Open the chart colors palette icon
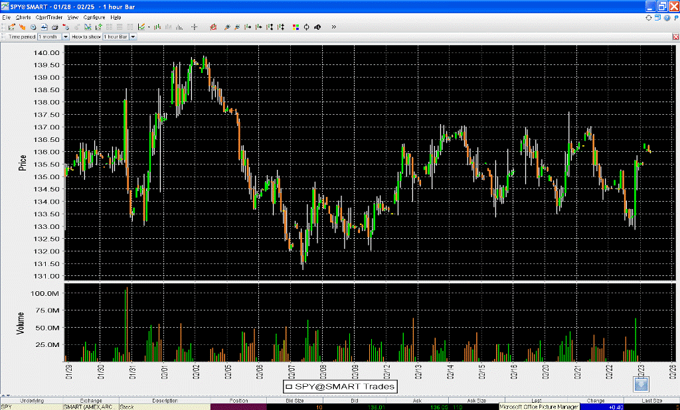680x410 pixels. click(296, 27)
